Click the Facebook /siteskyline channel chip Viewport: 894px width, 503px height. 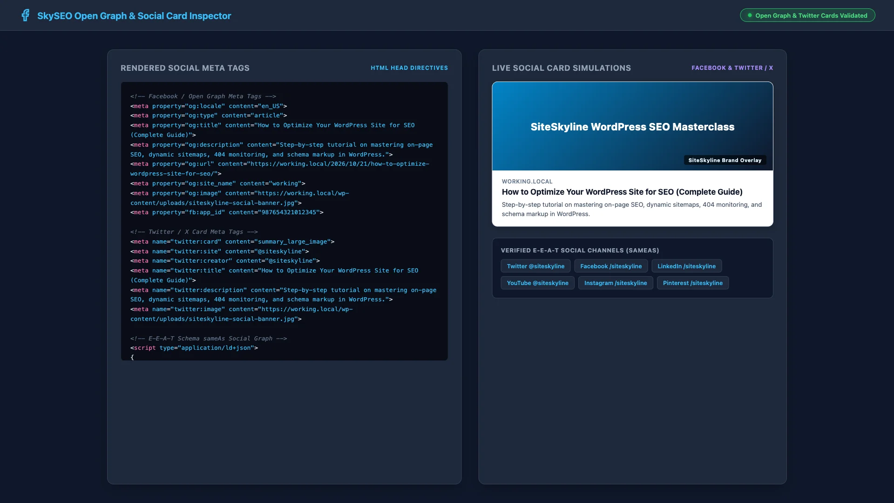point(611,266)
